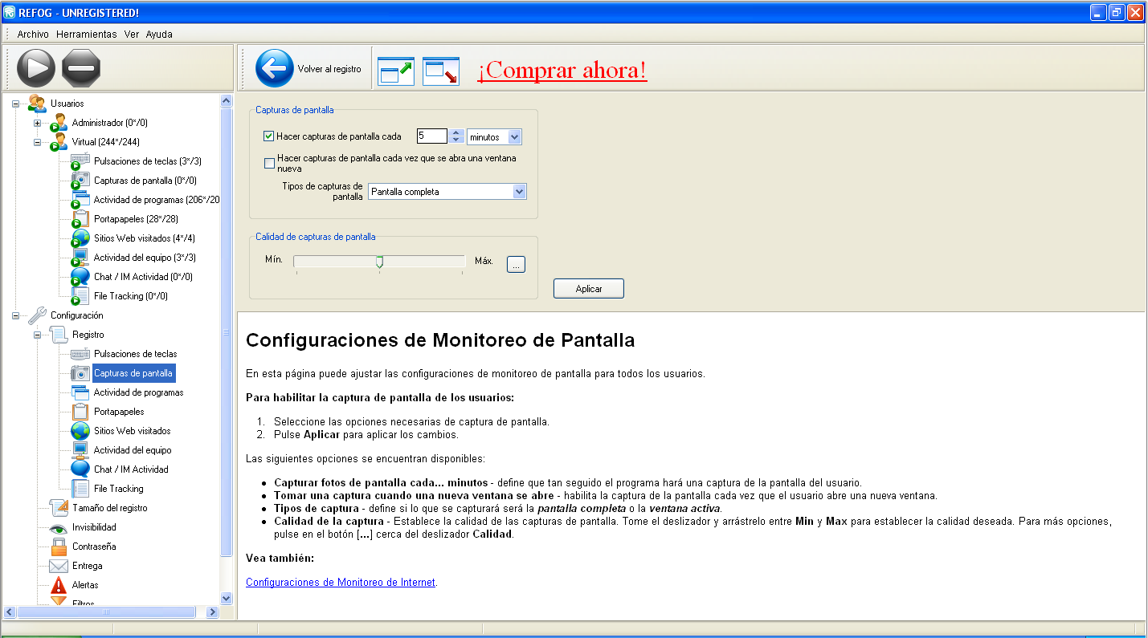Viewport: 1148px width, 638px height.
Task: Select Virtual (244*/244) user
Action: point(105,142)
